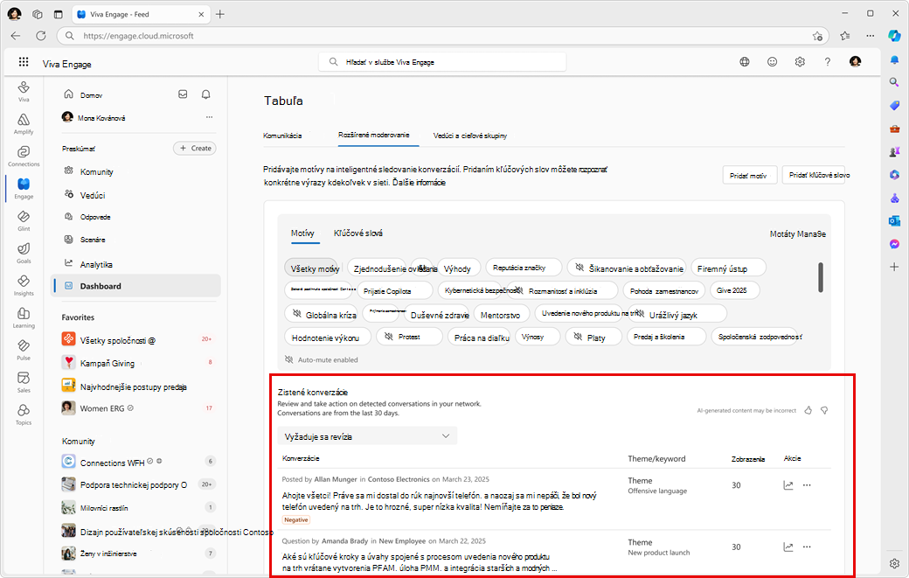This screenshot has width=909, height=578.
Task: Open more actions for Allan Munger conversation
Action: tap(807, 485)
